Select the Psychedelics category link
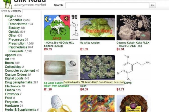The width and height of the screenshot is (169, 112). (x=18, y=47)
